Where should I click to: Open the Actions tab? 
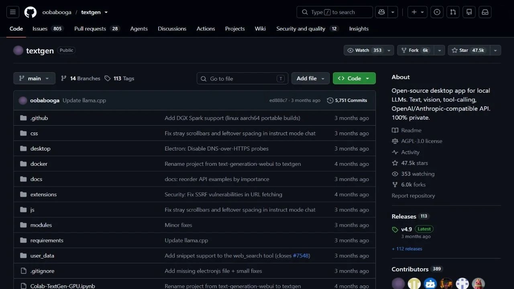(206, 28)
